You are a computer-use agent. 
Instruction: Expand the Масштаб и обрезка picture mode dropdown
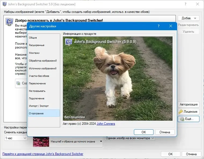point(101,141)
